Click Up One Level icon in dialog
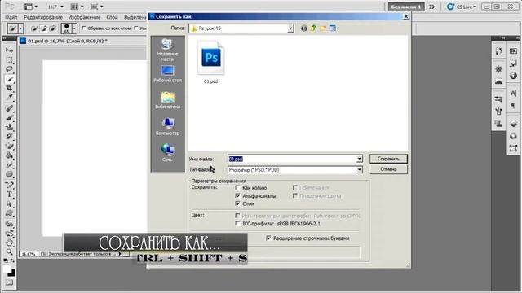This screenshot has height=293, width=522. coord(313,28)
